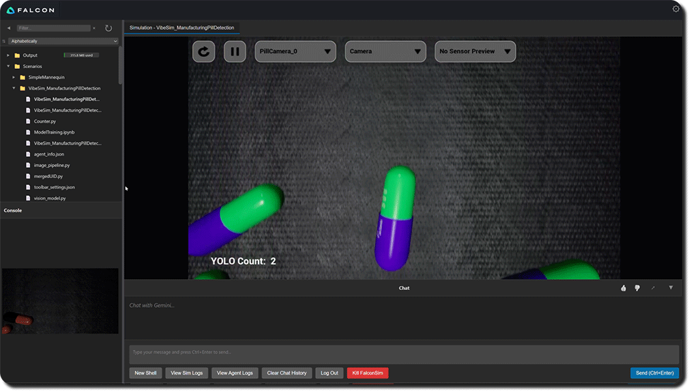Collapse the file panel with the left arrow

(8, 28)
